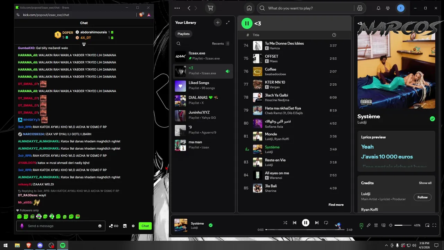Viewport: 444px width, 250px height.
Task: Toggle the saved checkmark in the now-playing bar
Action: [211, 225]
